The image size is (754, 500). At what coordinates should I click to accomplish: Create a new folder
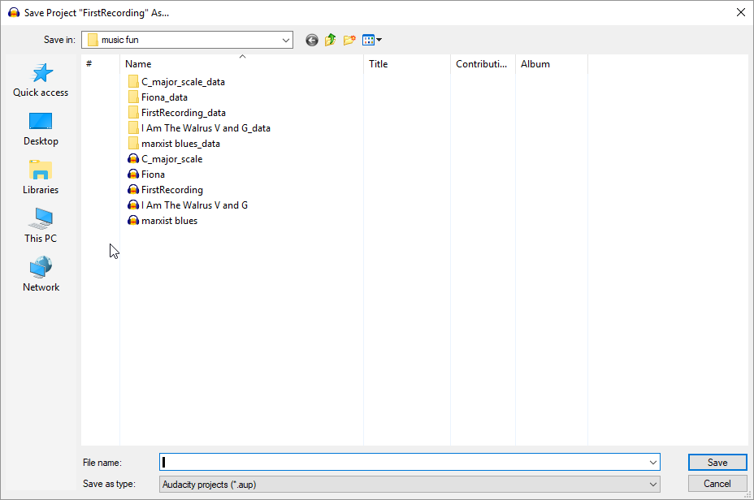coord(349,40)
